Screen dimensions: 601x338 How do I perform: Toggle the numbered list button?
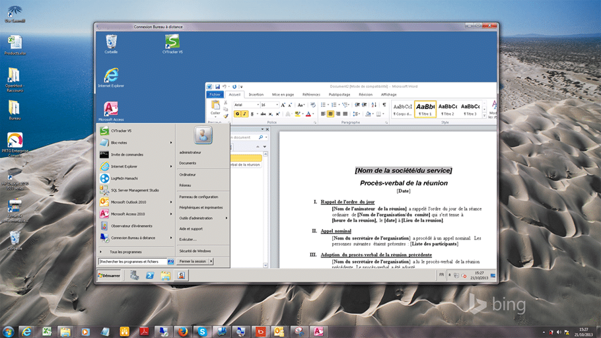pos(334,104)
